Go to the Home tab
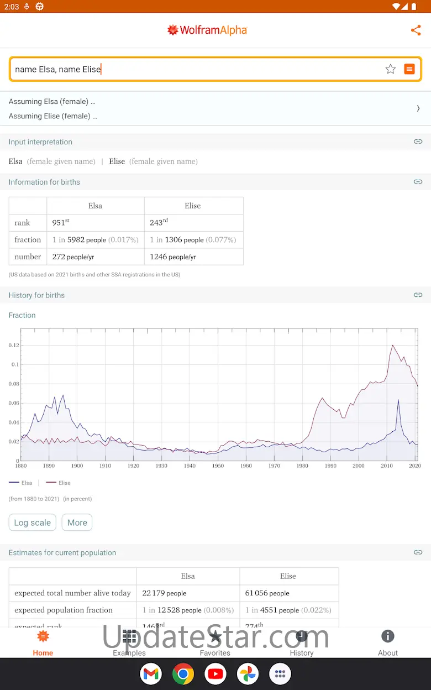This screenshot has width=431, height=690. [x=43, y=643]
